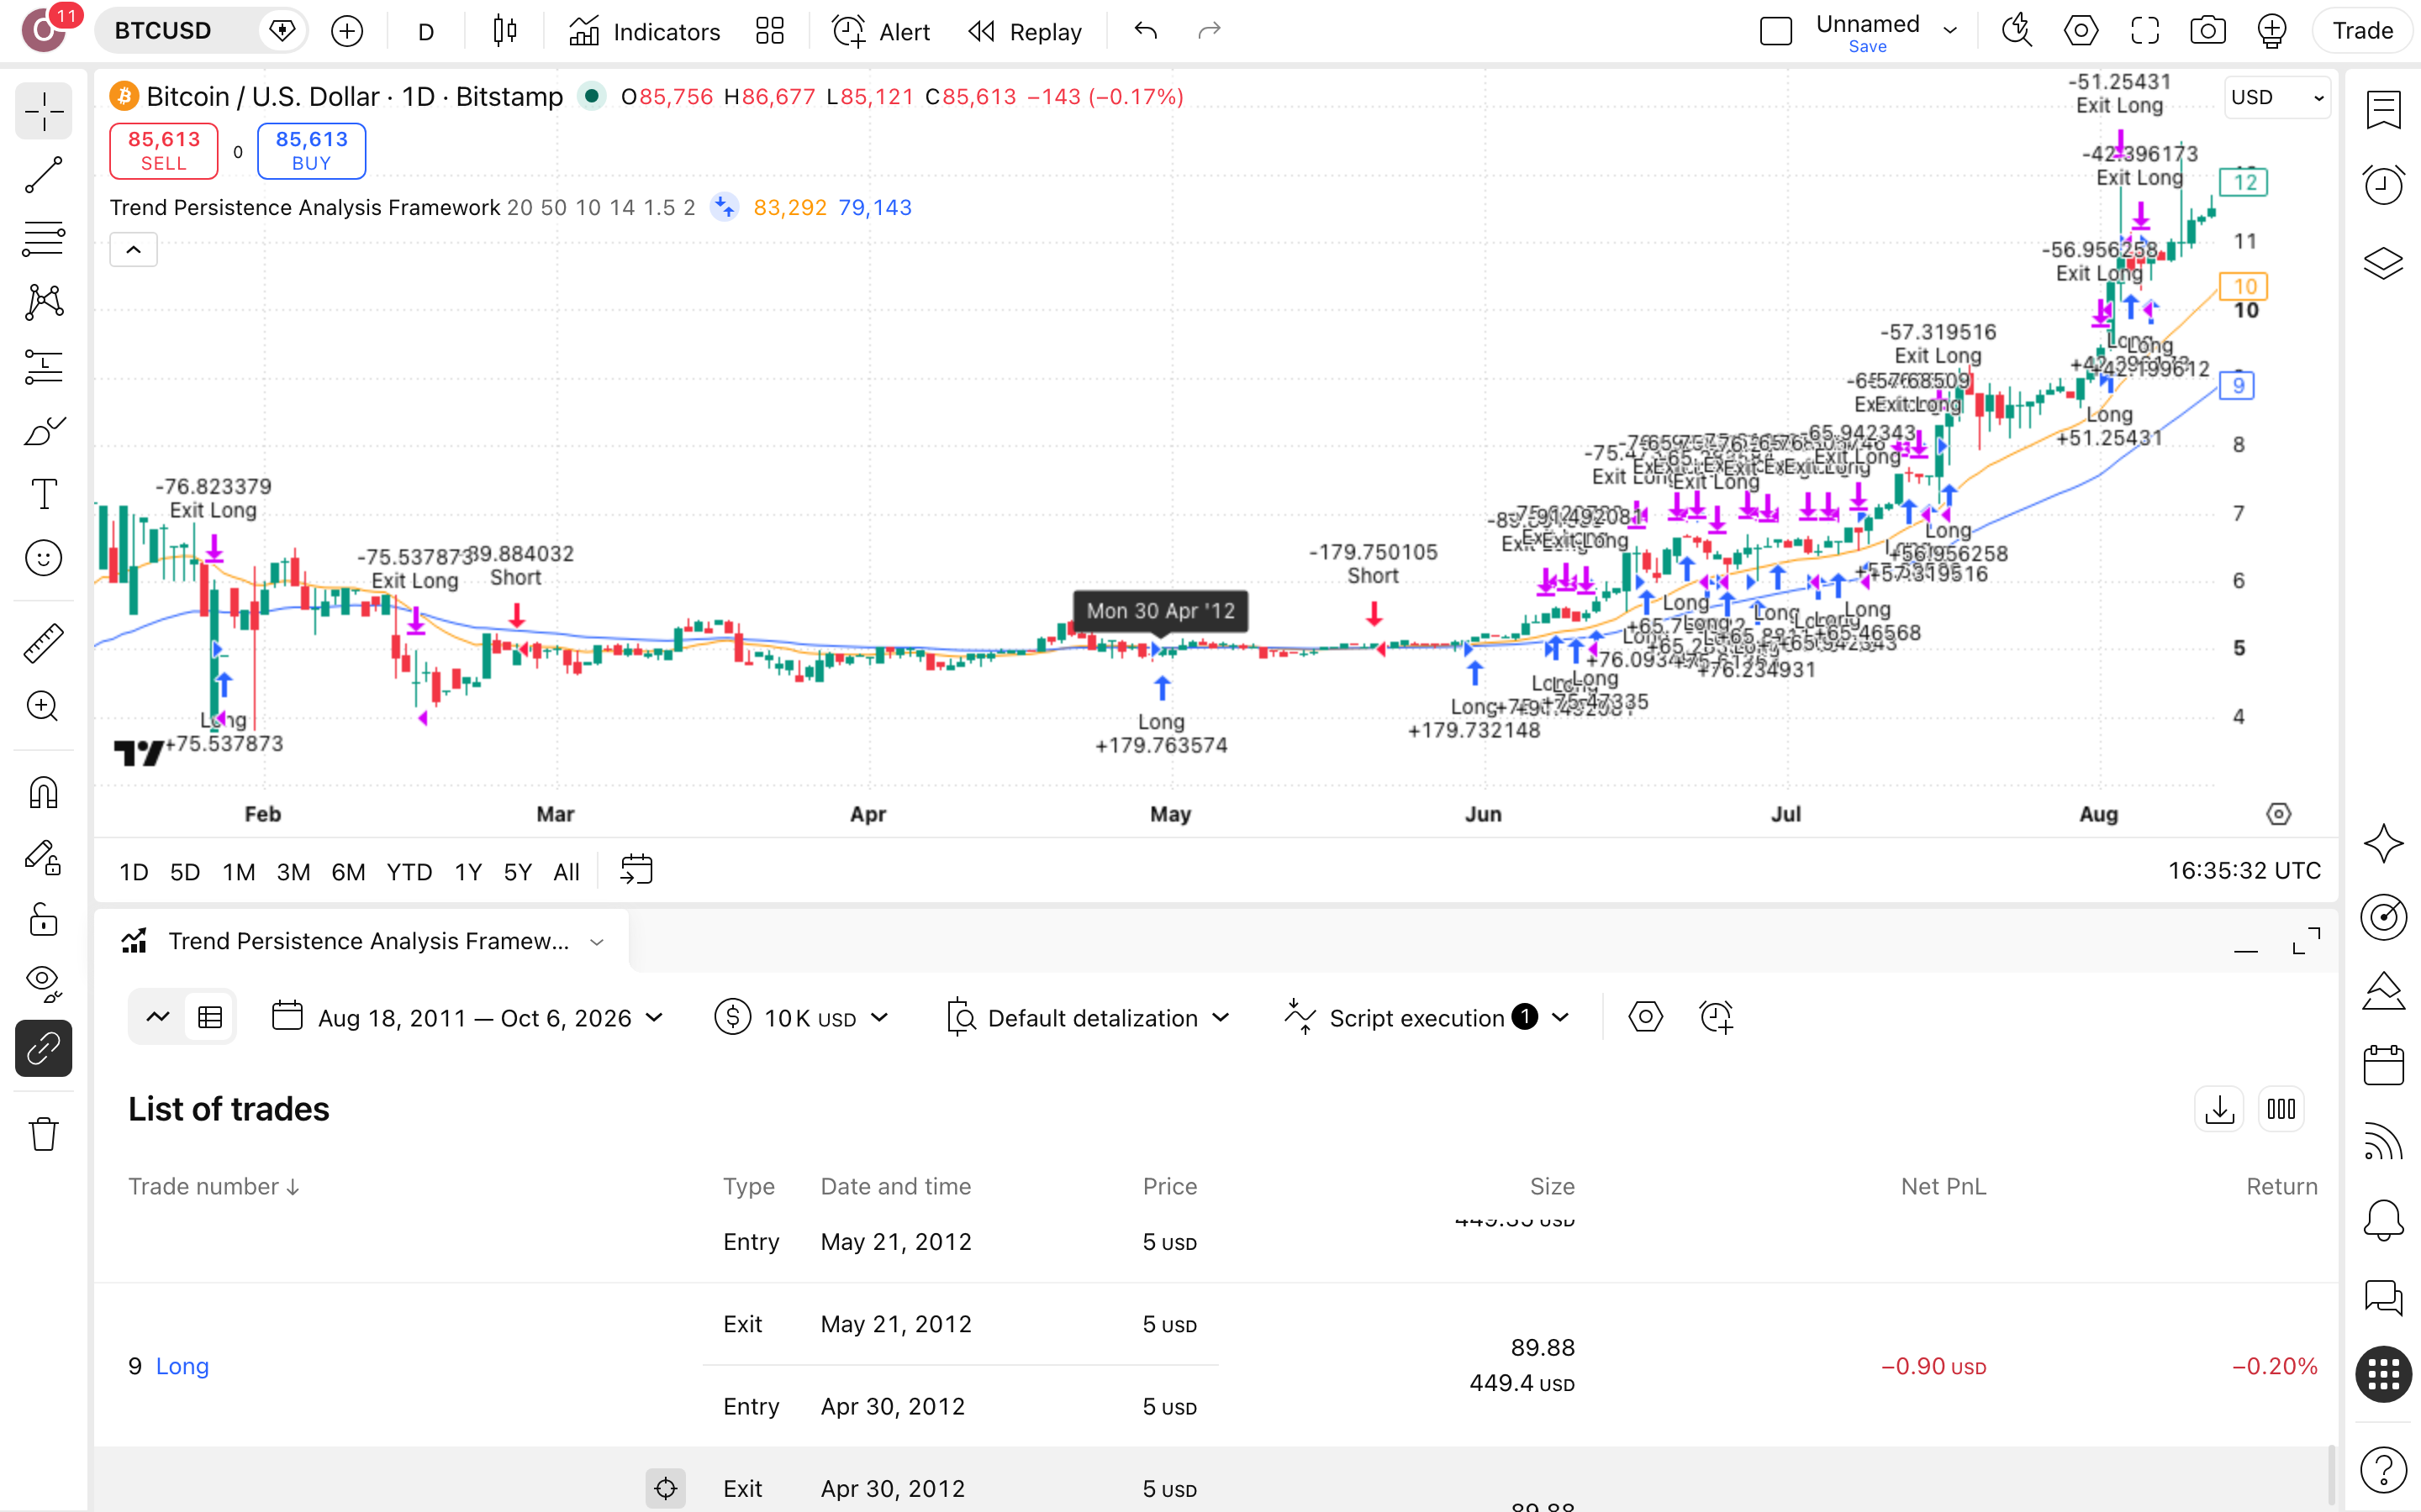Enter fullscreen mode

point(2144,31)
